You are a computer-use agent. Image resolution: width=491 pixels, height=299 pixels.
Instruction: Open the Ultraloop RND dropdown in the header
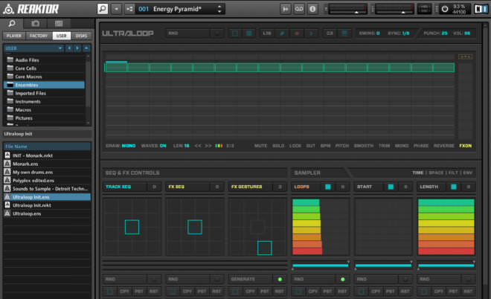[194, 33]
